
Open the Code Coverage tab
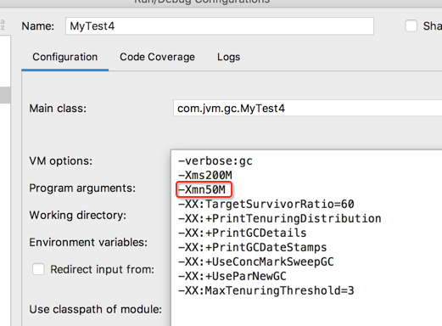(x=157, y=57)
